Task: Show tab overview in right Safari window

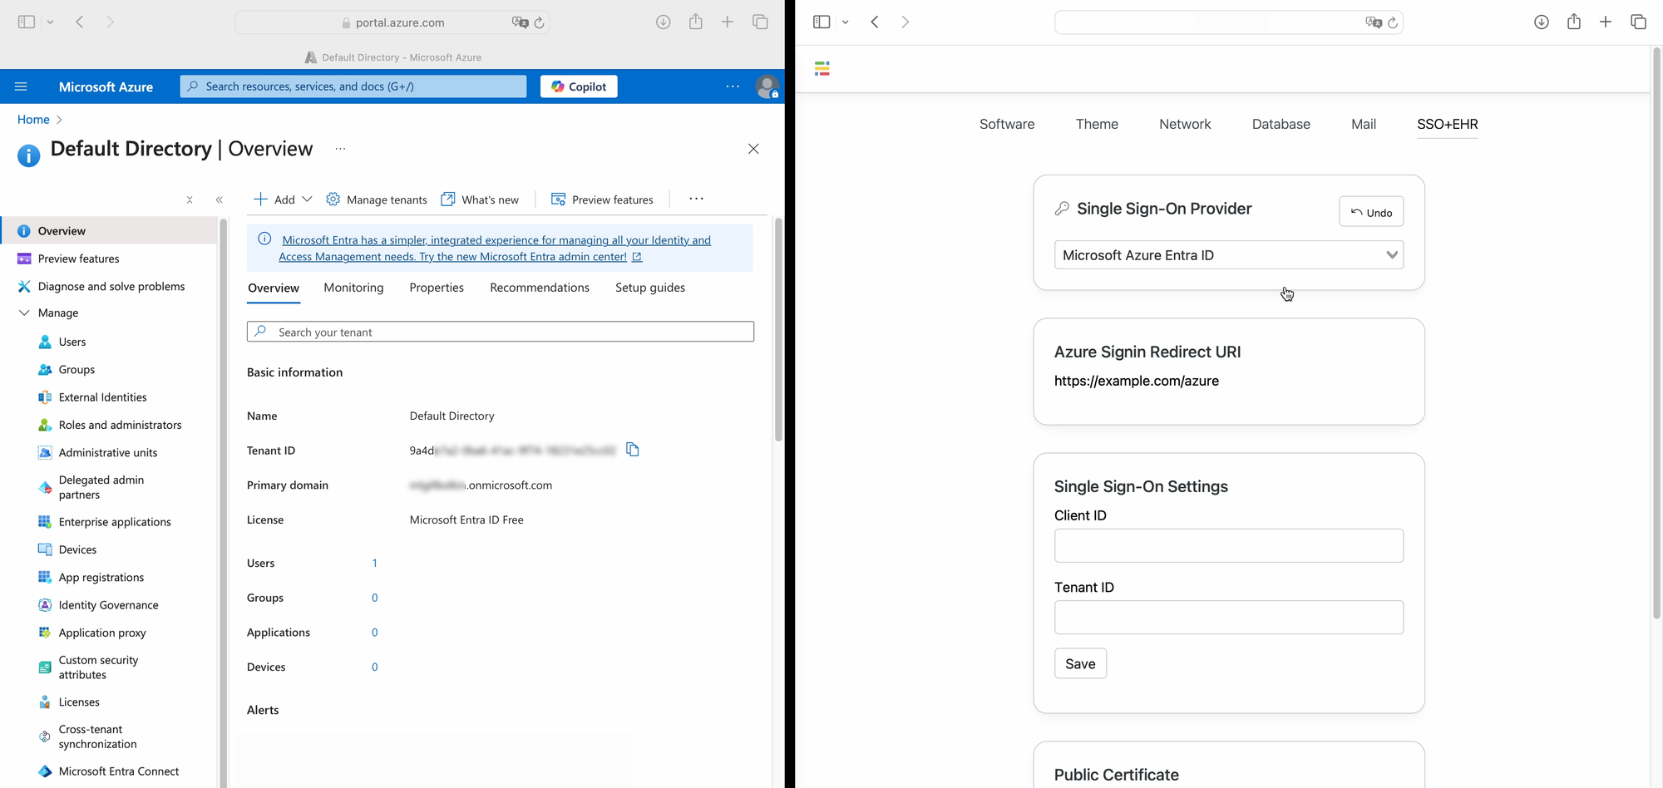Action: click(1638, 22)
